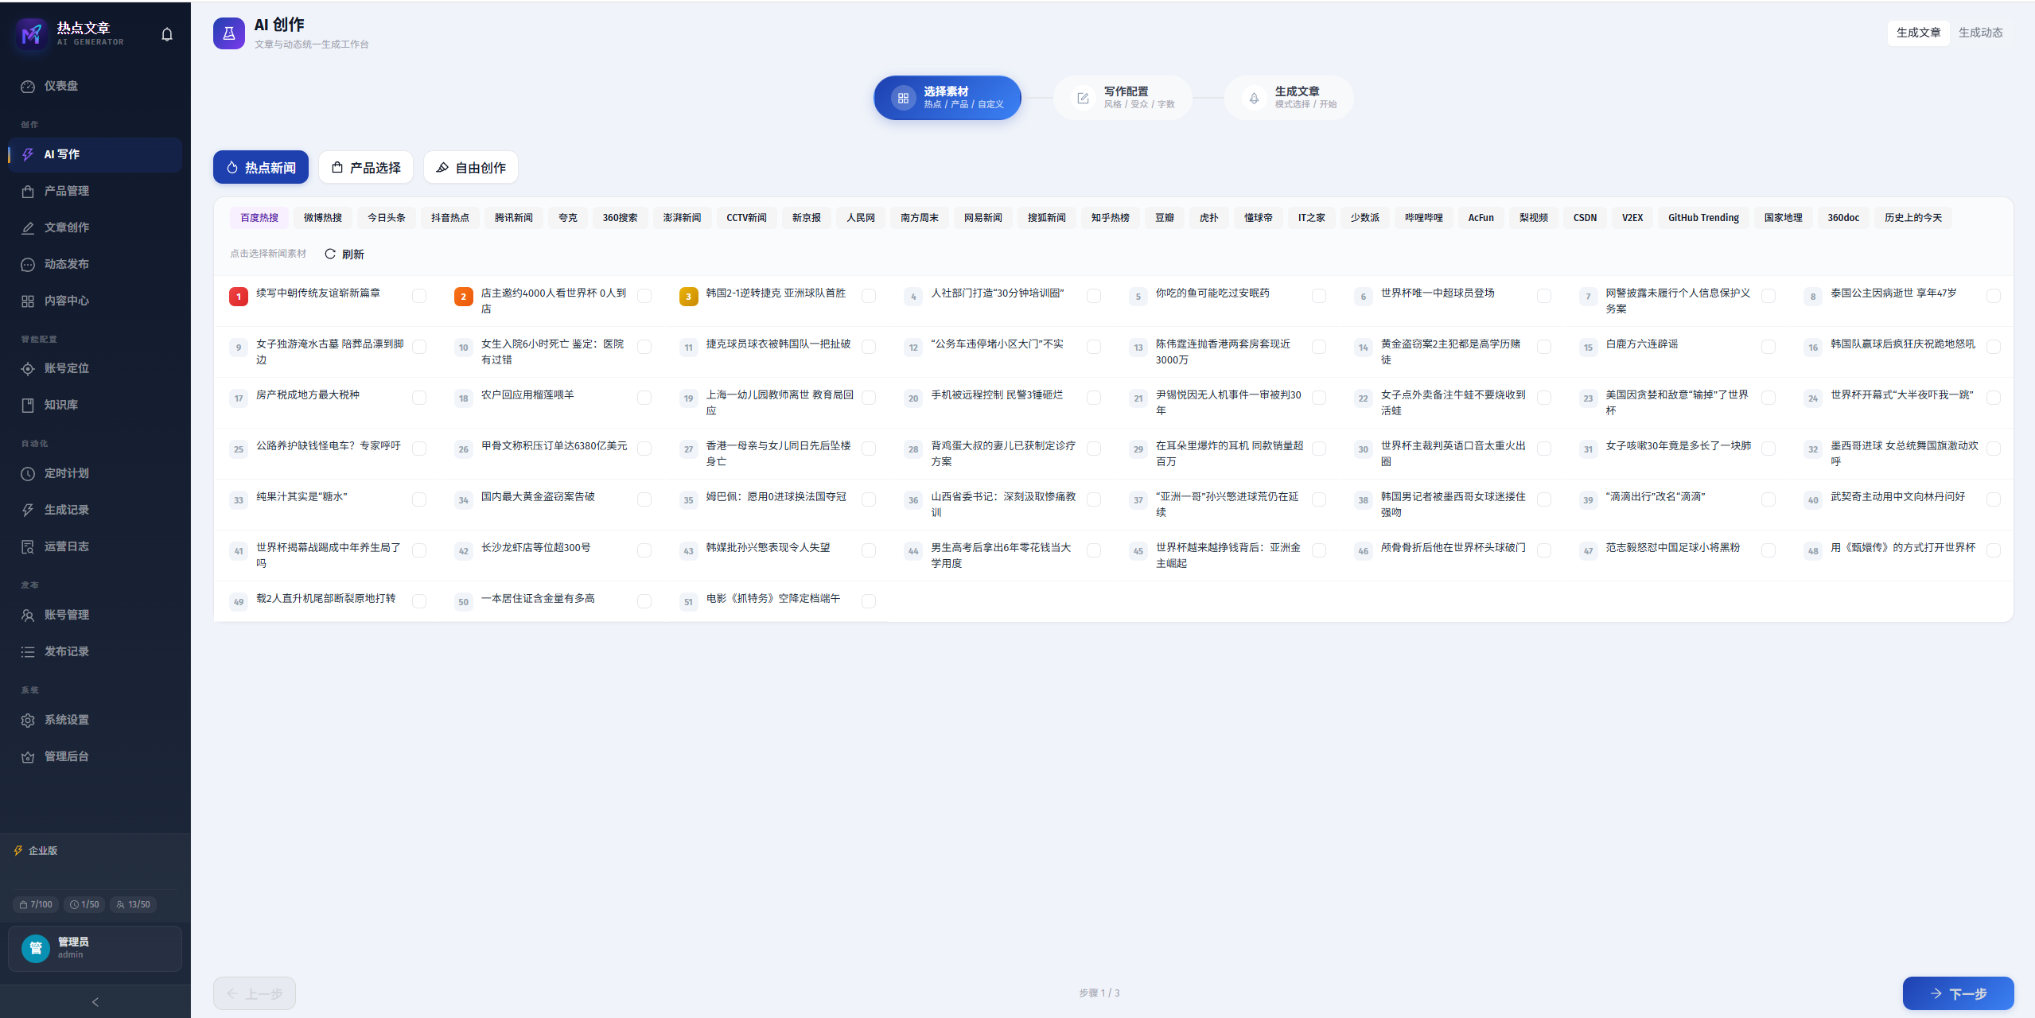Select the 知乎热榜 source tab
Image resolution: width=2035 pixels, height=1018 pixels.
coord(1110,218)
